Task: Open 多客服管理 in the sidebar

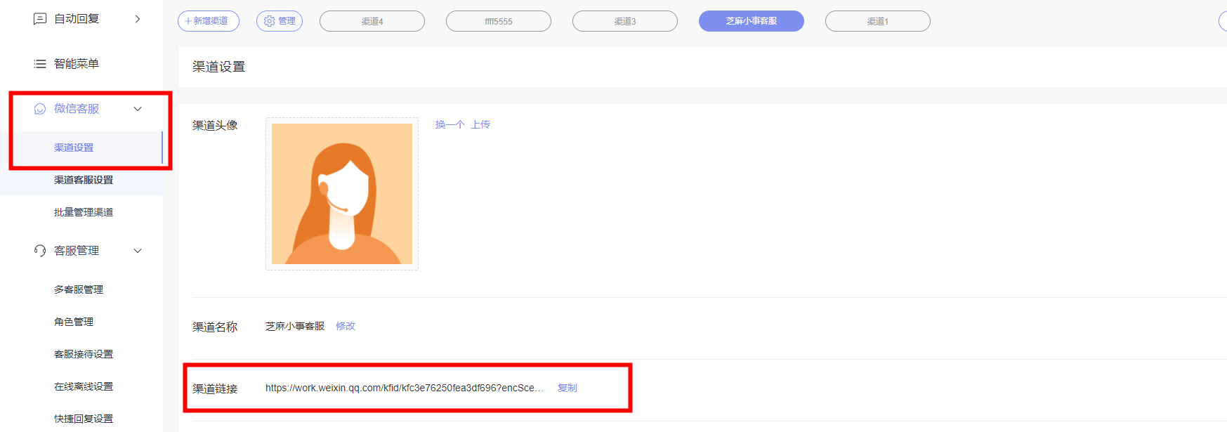Action: pos(81,289)
